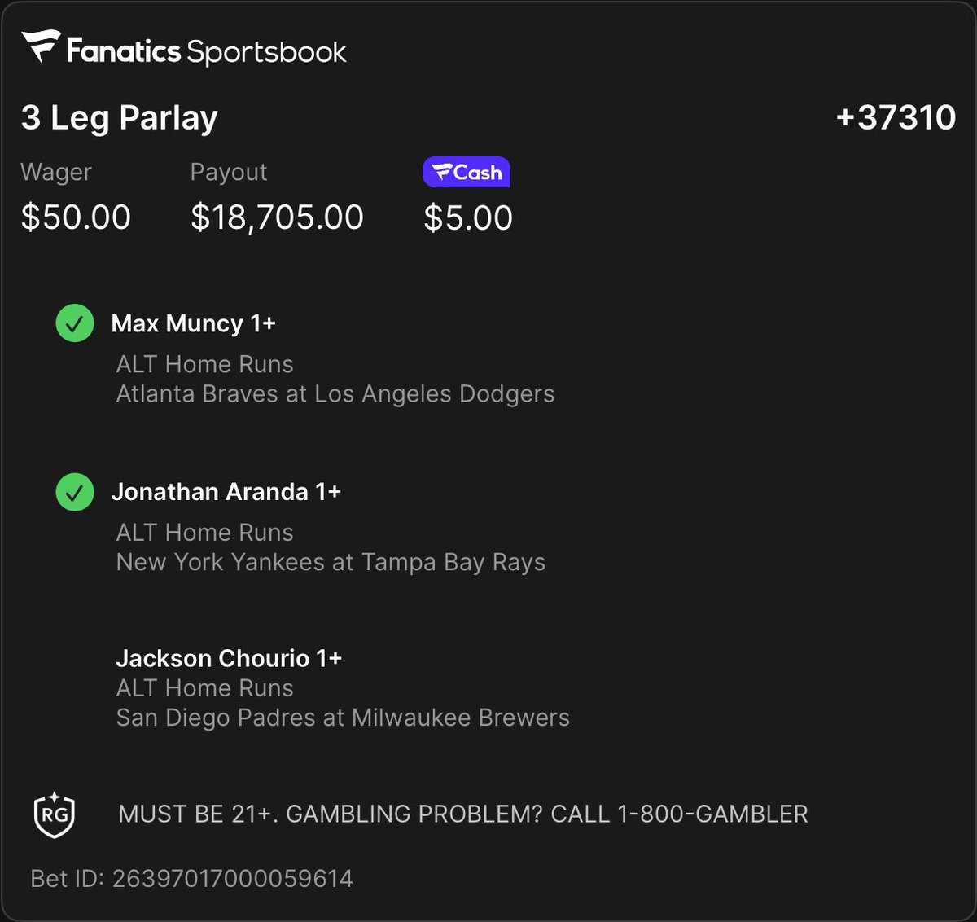Click the Fanatics flag logo icon
This screenshot has width=977, height=922.
click(41, 46)
